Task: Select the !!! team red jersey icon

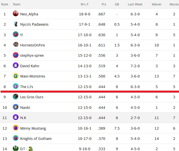Action: coord(16,34)
